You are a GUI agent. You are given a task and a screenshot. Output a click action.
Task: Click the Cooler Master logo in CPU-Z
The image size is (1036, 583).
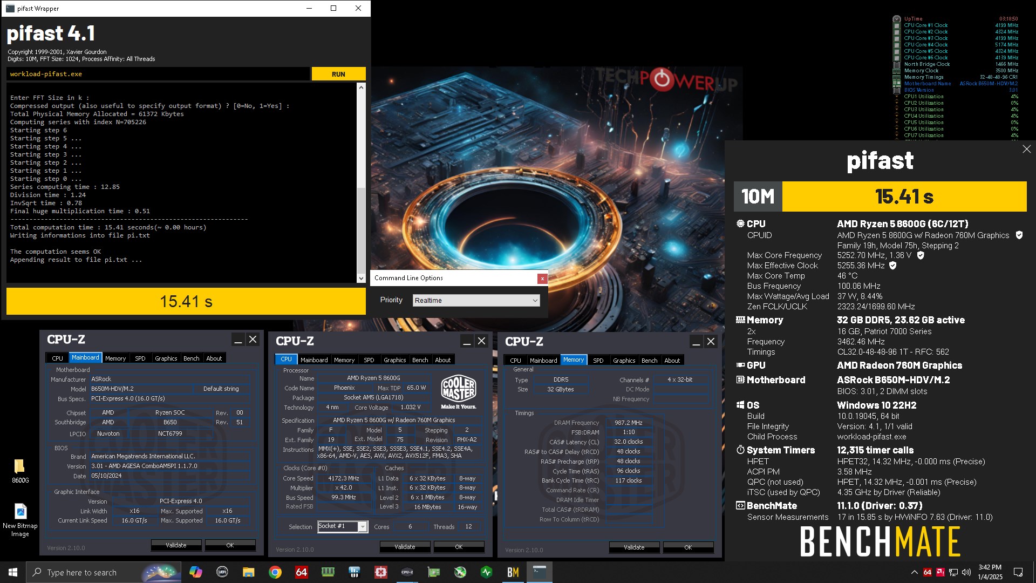pyautogui.click(x=459, y=392)
